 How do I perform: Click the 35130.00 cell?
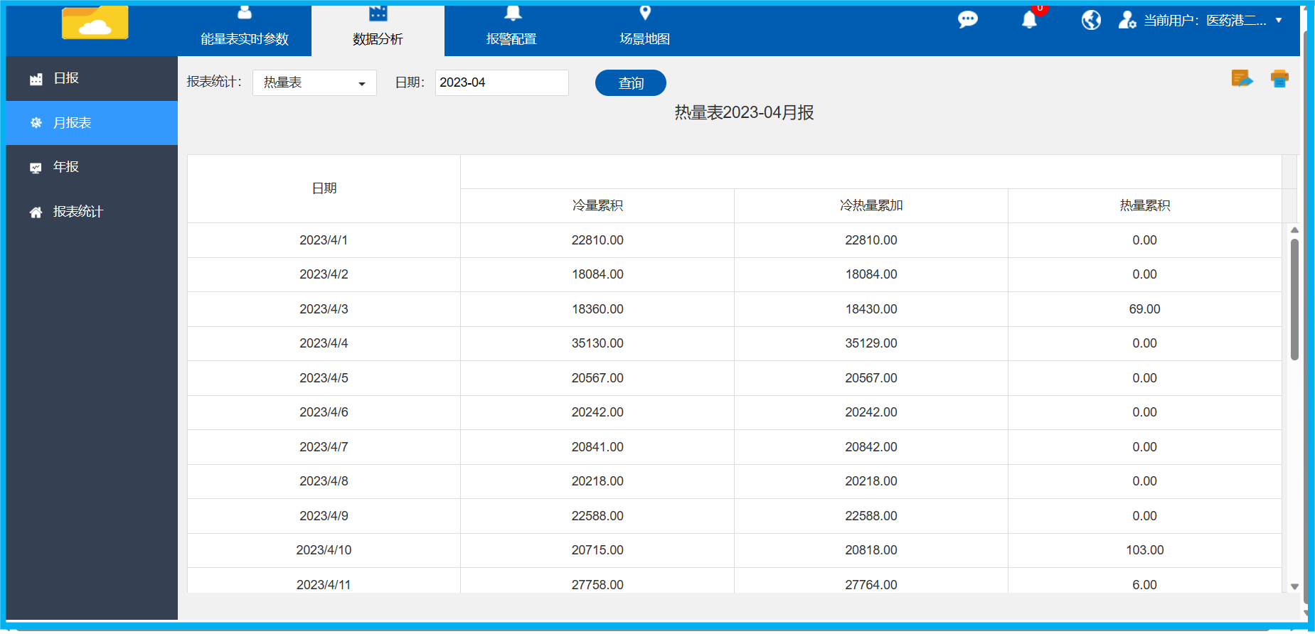pos(597,343)
